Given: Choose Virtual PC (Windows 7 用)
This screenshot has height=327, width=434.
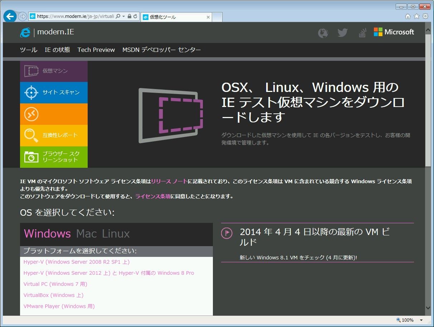Looking at the screenshot, I should (55, 284).
